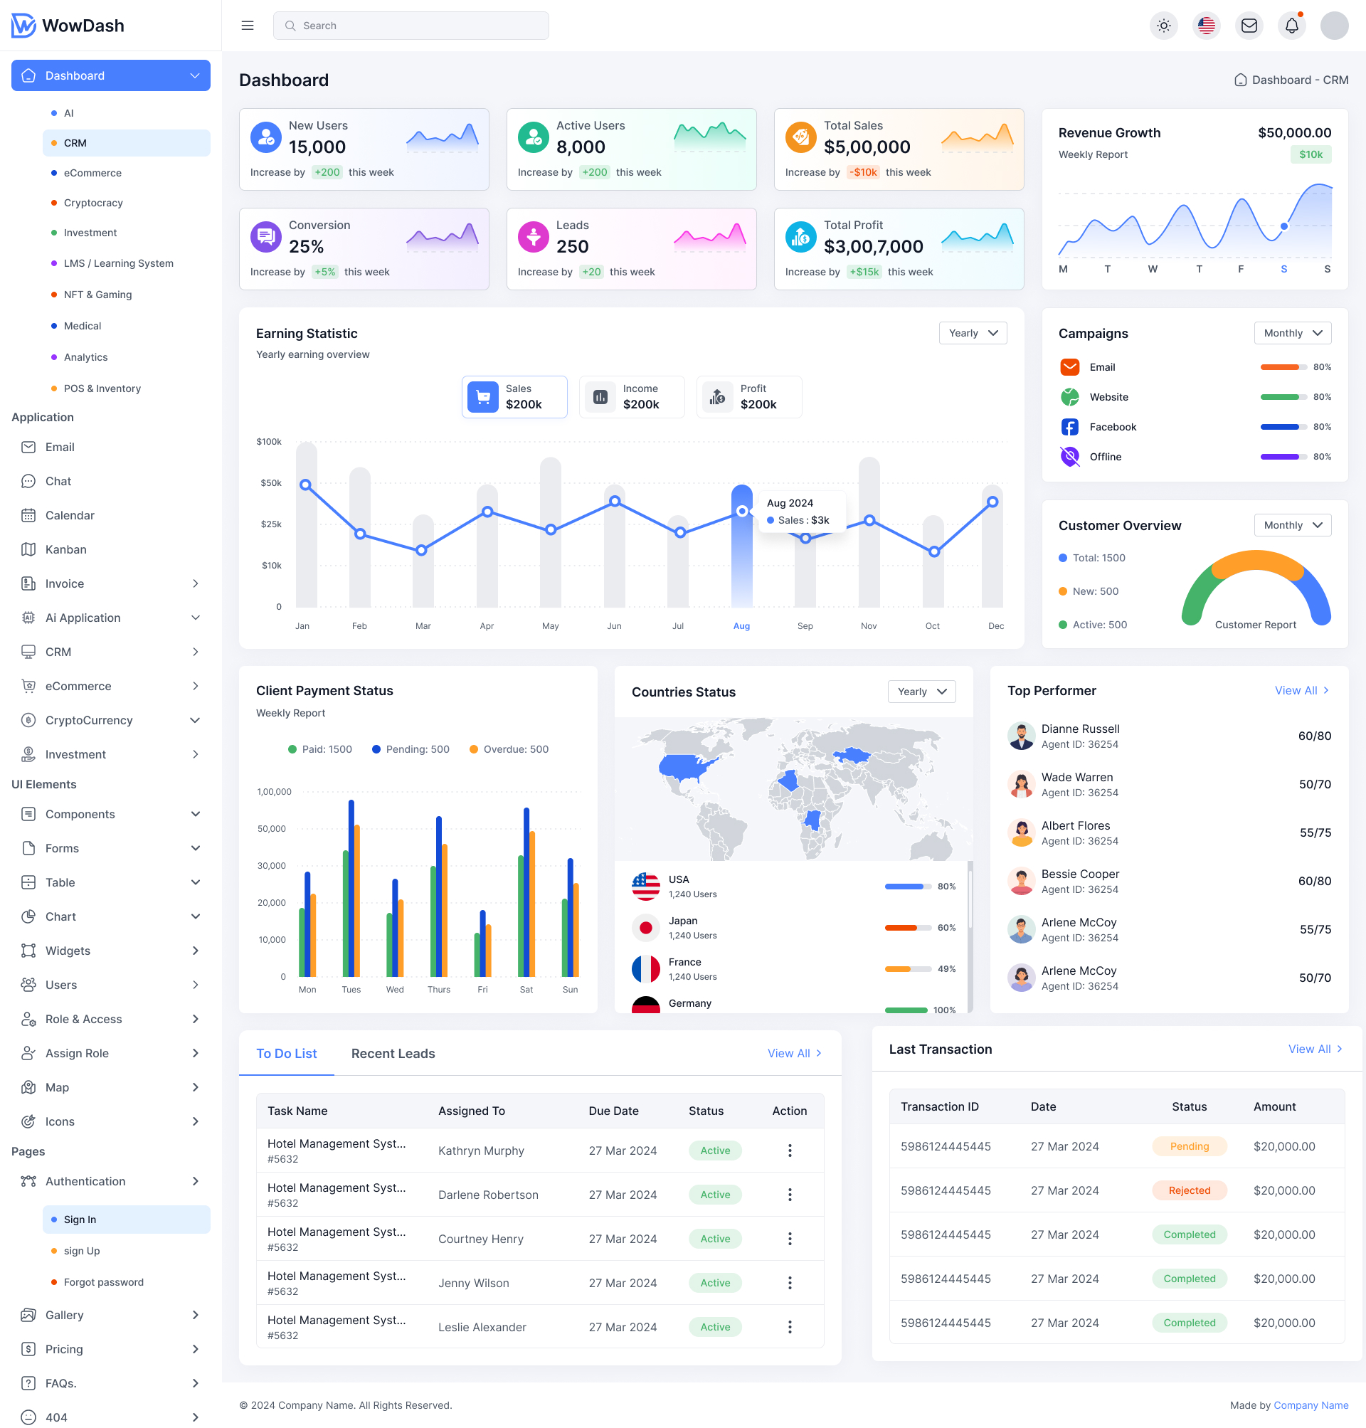Change Campaigns period via Monthly dropdown
Image resolution: width=1366 pixels, height=1428 pixels.
tap(1293, 333)
